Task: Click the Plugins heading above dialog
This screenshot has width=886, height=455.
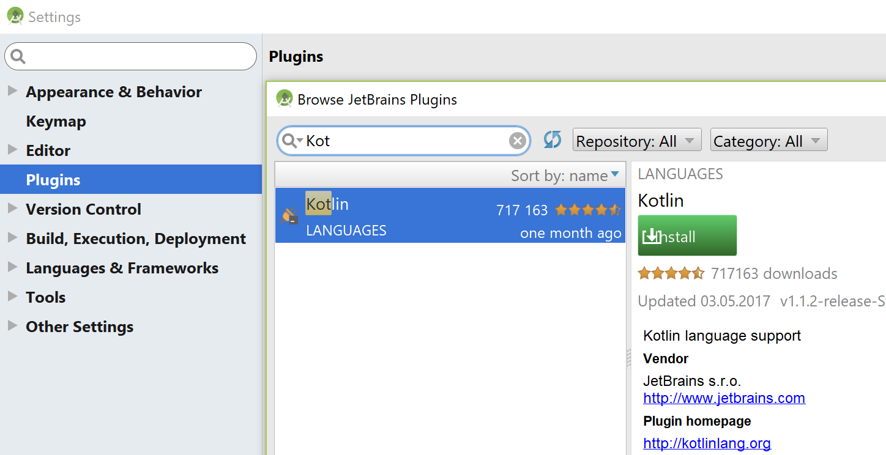Action: click(296, 56)
